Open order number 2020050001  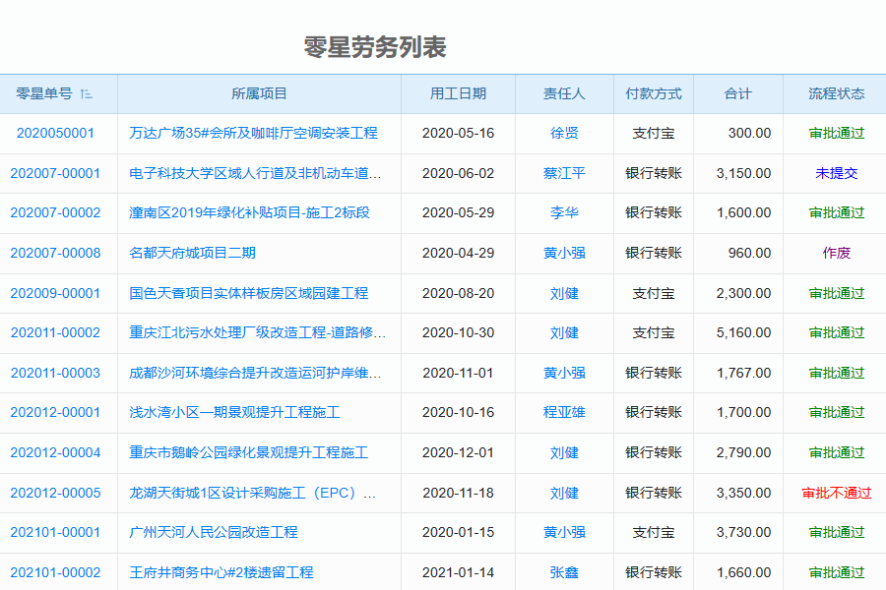55,134
